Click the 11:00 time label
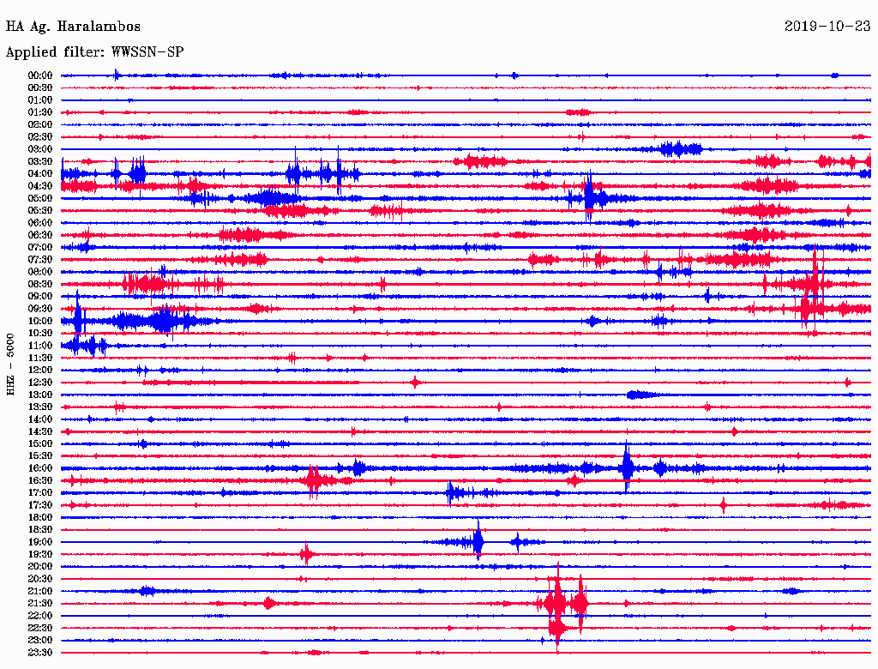 tap(40, 346)
